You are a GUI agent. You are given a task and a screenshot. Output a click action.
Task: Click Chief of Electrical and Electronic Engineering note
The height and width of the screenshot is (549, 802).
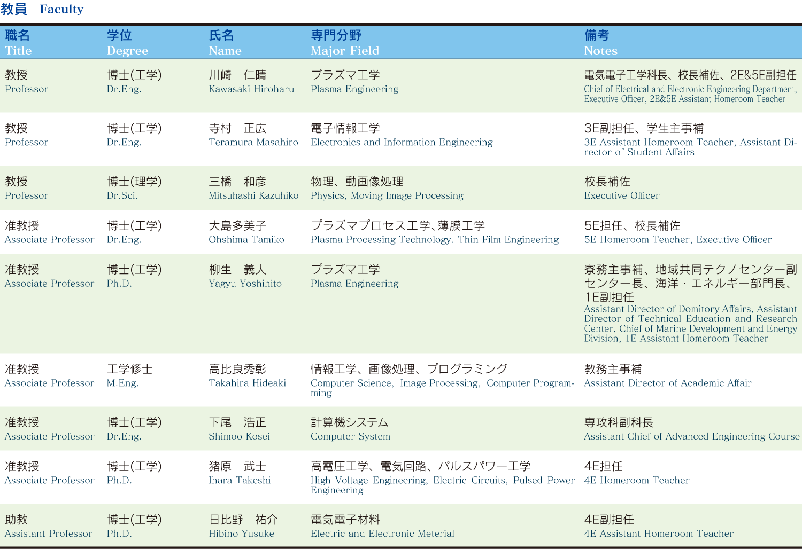coord(690,94)
